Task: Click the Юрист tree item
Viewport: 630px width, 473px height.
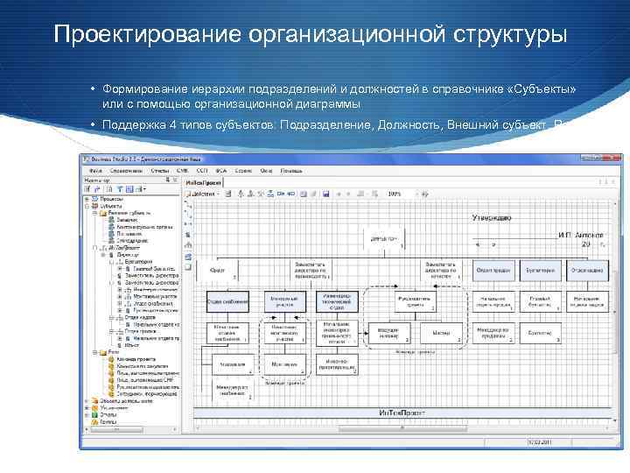Action: tap(132, 345)
